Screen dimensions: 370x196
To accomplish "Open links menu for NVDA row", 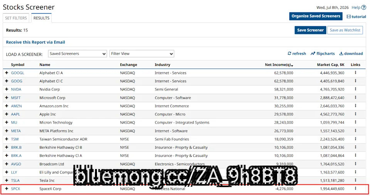I will pos(355,89).
